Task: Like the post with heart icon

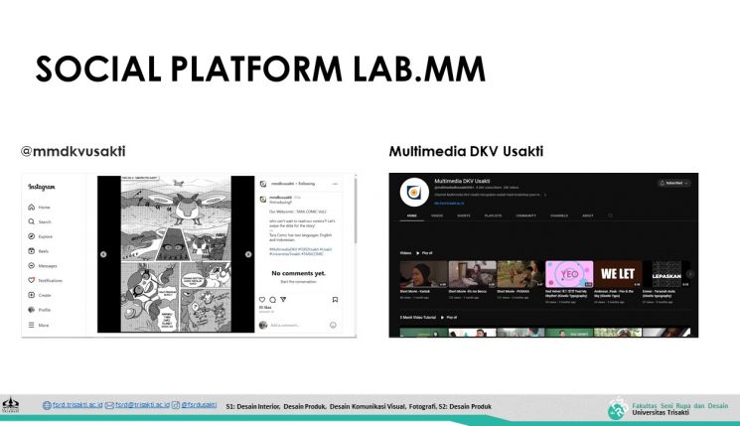Action: [262, 300]
